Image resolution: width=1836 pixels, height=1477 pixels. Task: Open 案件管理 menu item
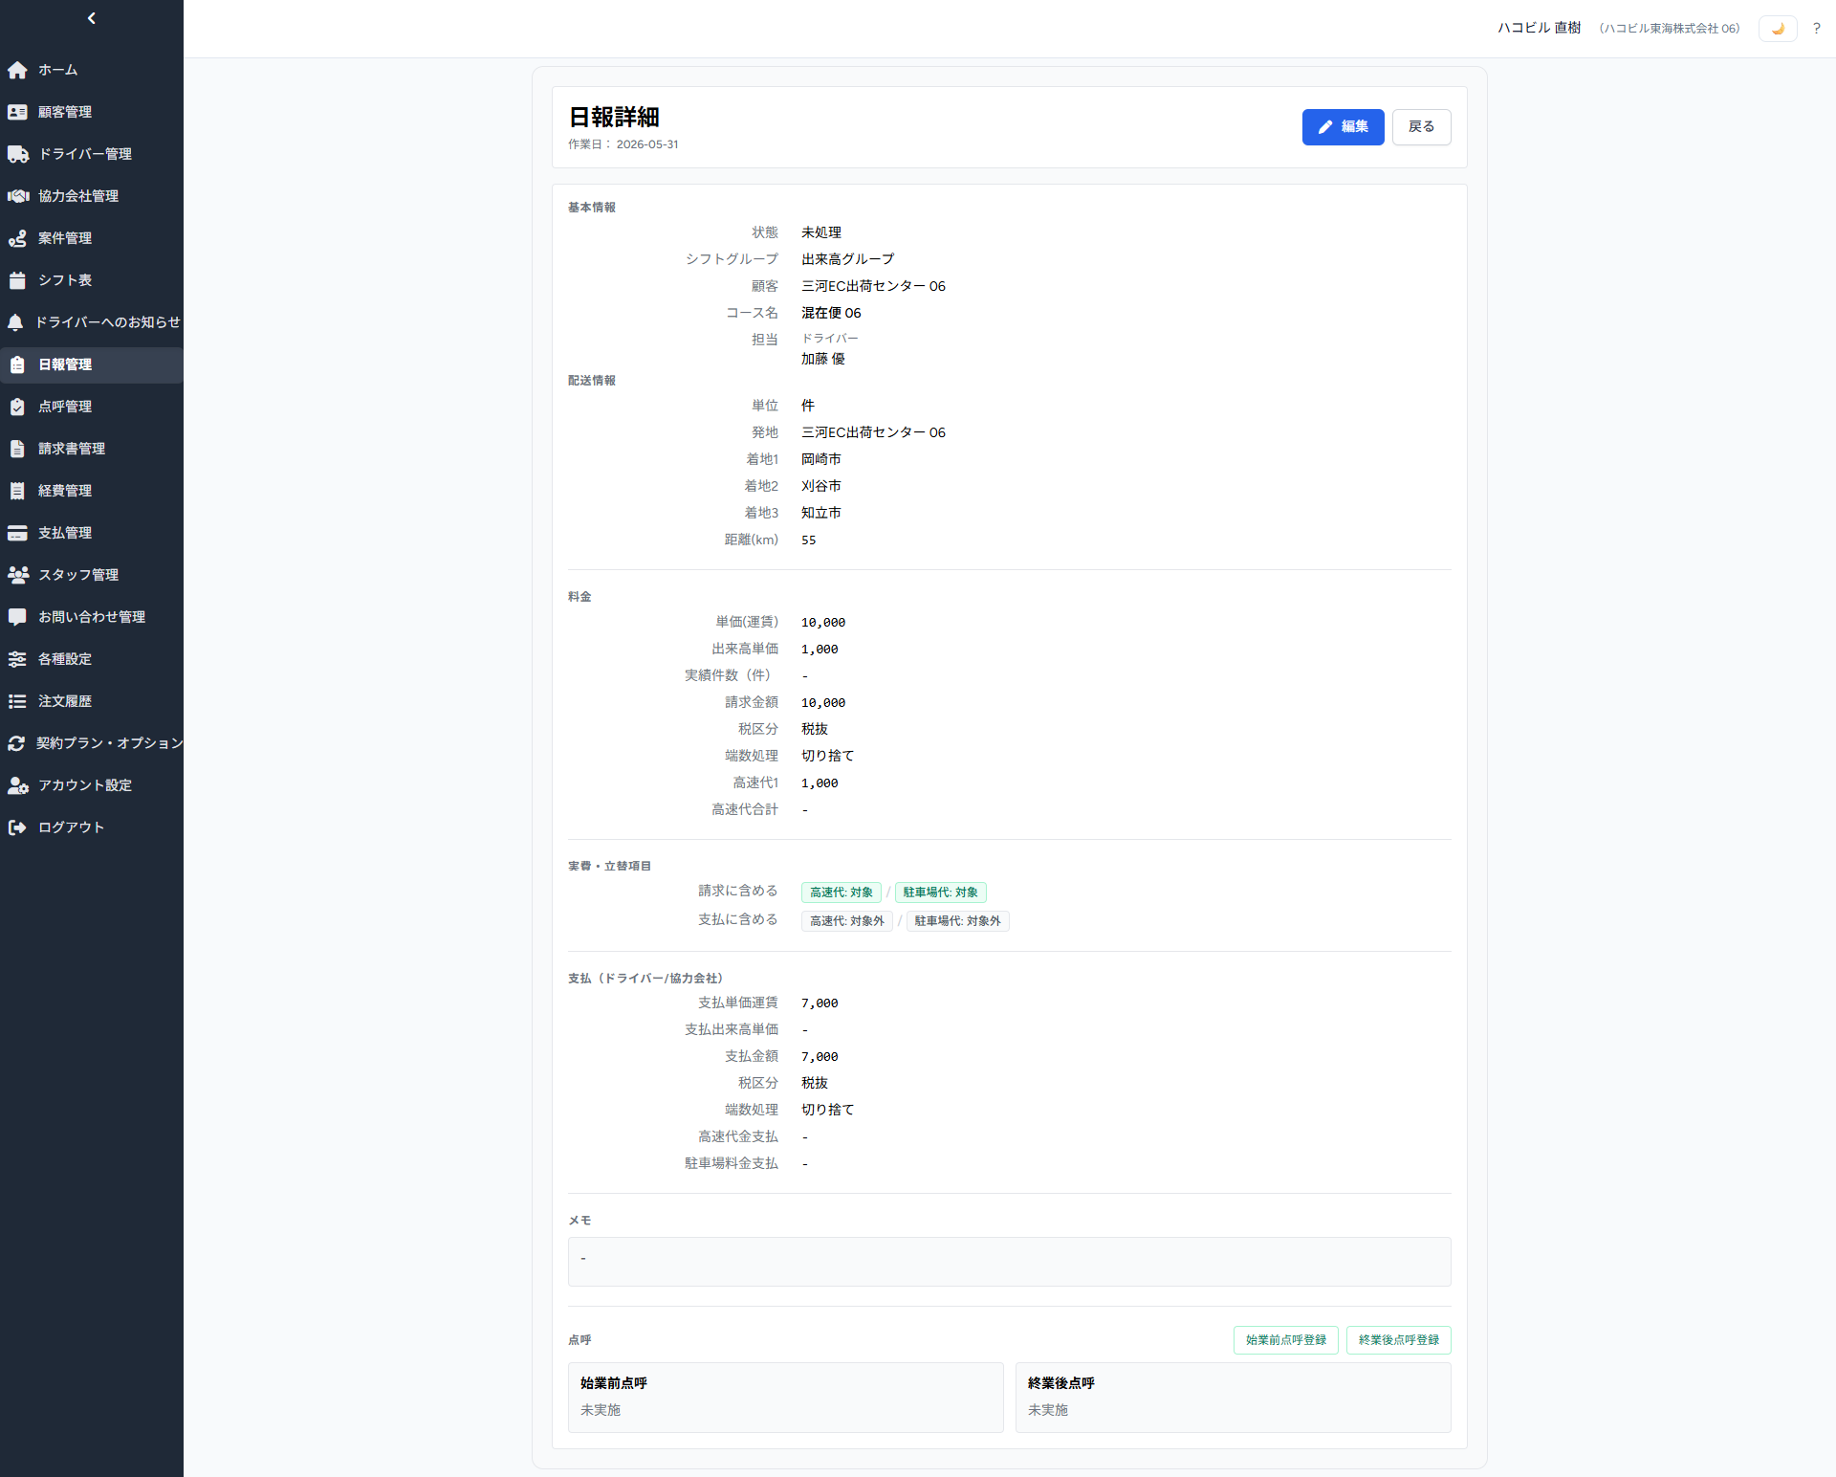click(92, 238)
